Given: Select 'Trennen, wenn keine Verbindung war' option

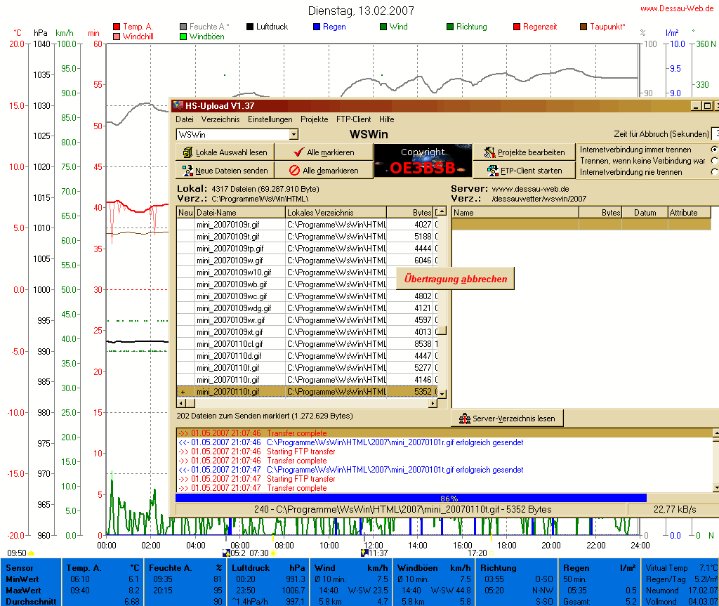Looking at the screenshot, I should pos(714,161).
